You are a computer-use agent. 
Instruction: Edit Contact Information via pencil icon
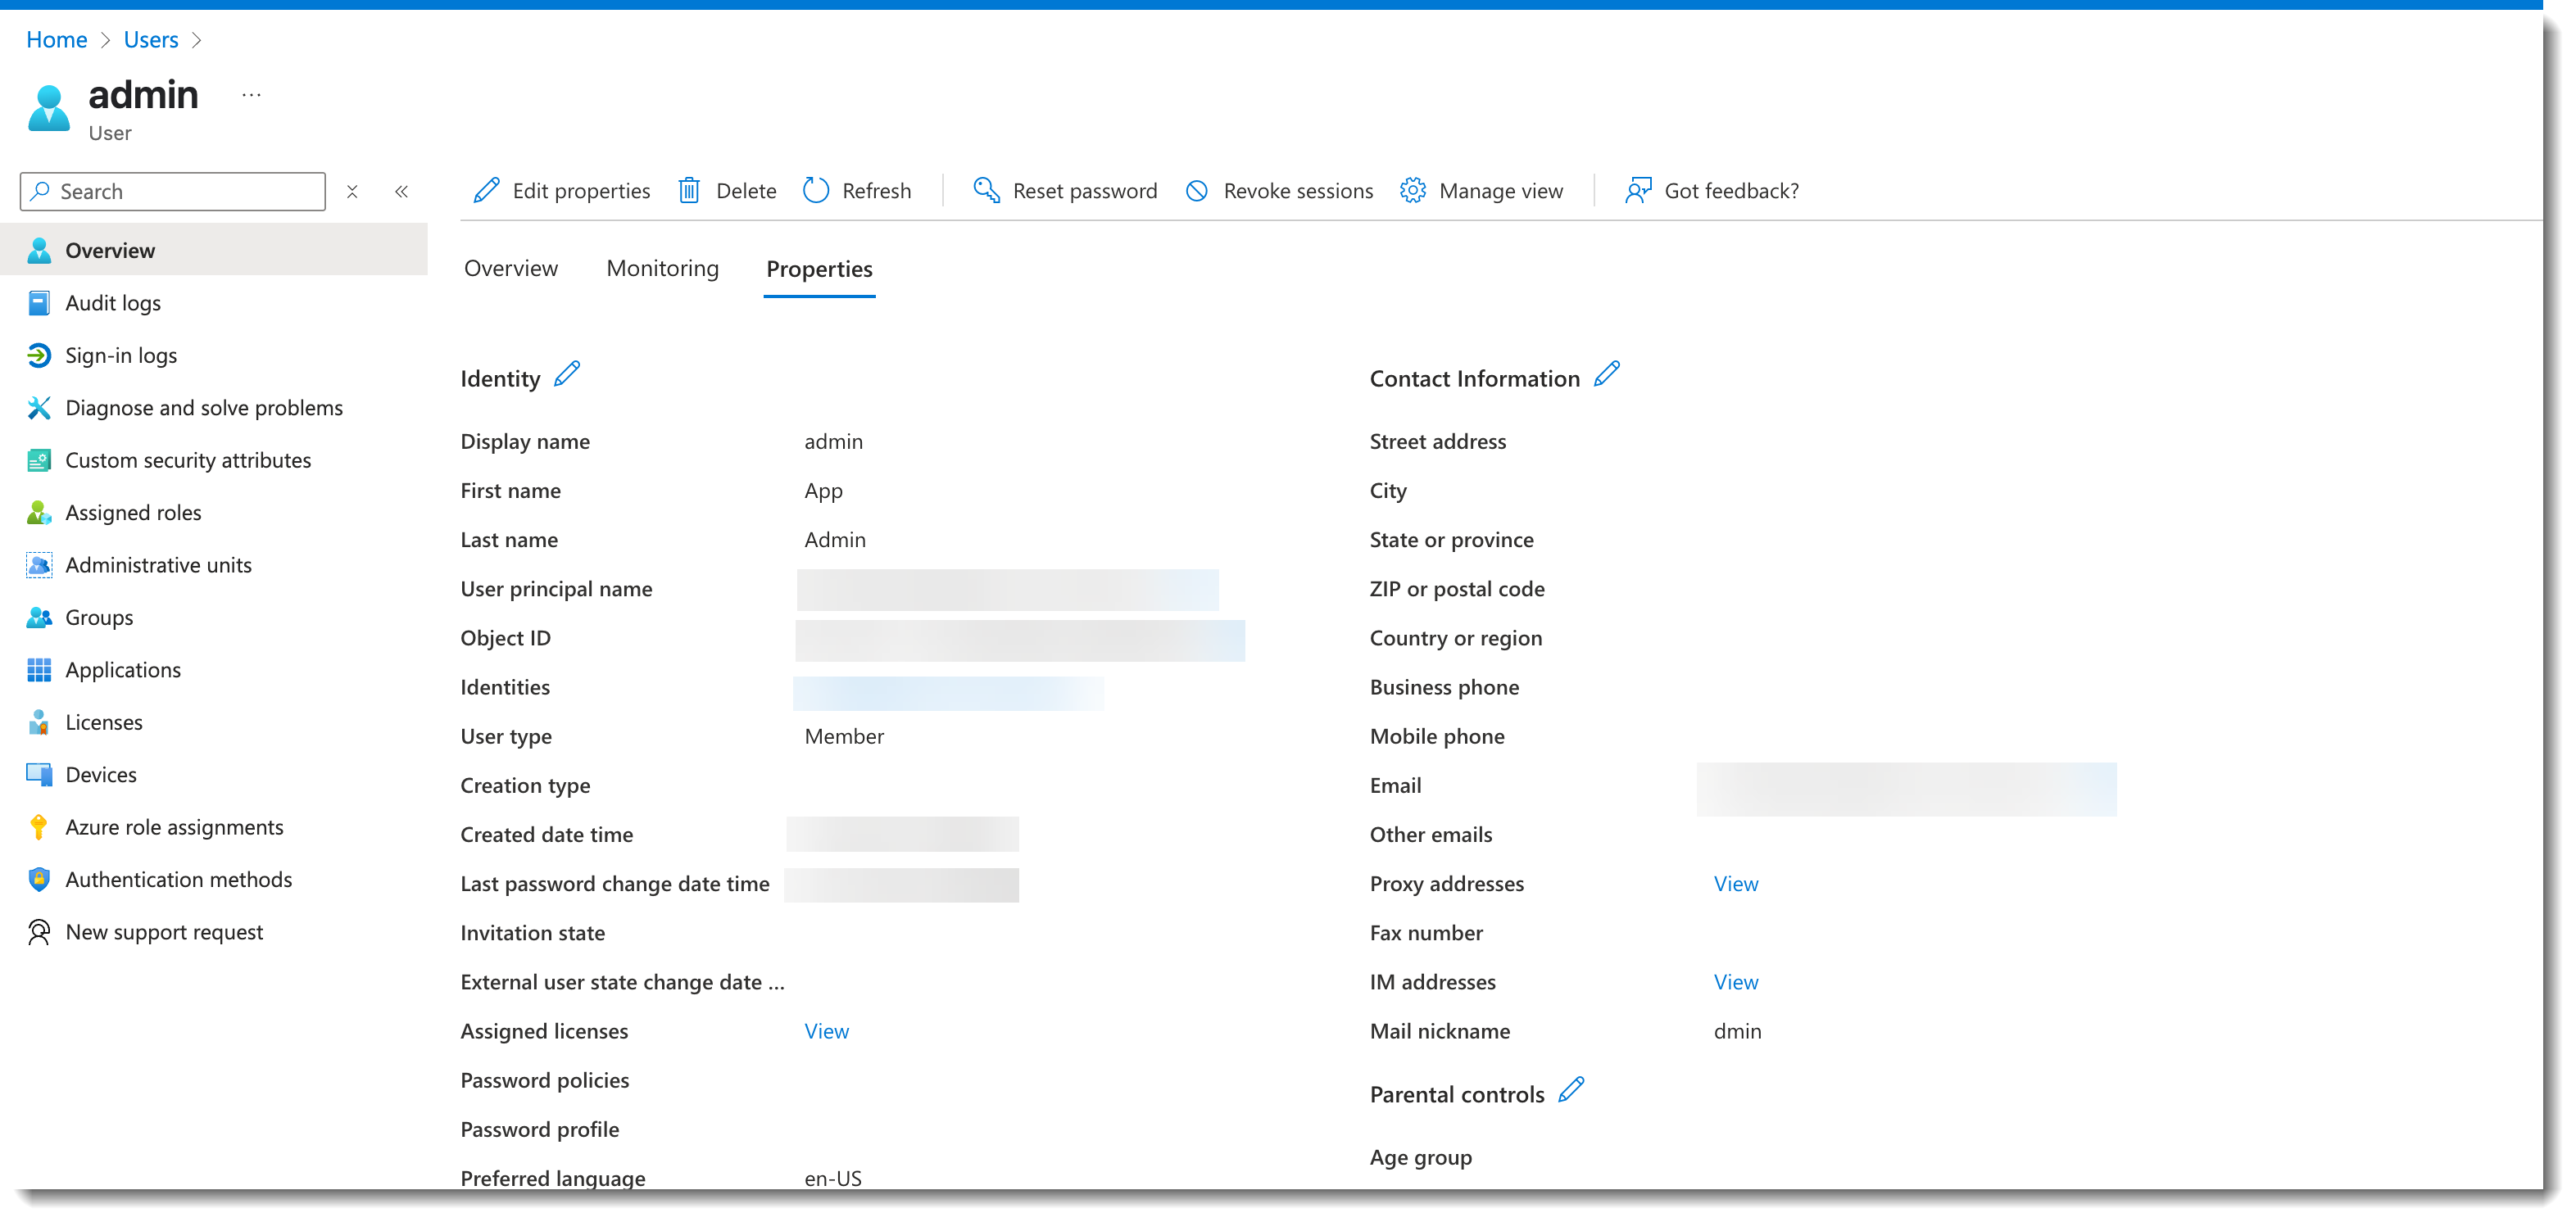coord(1606,375)
